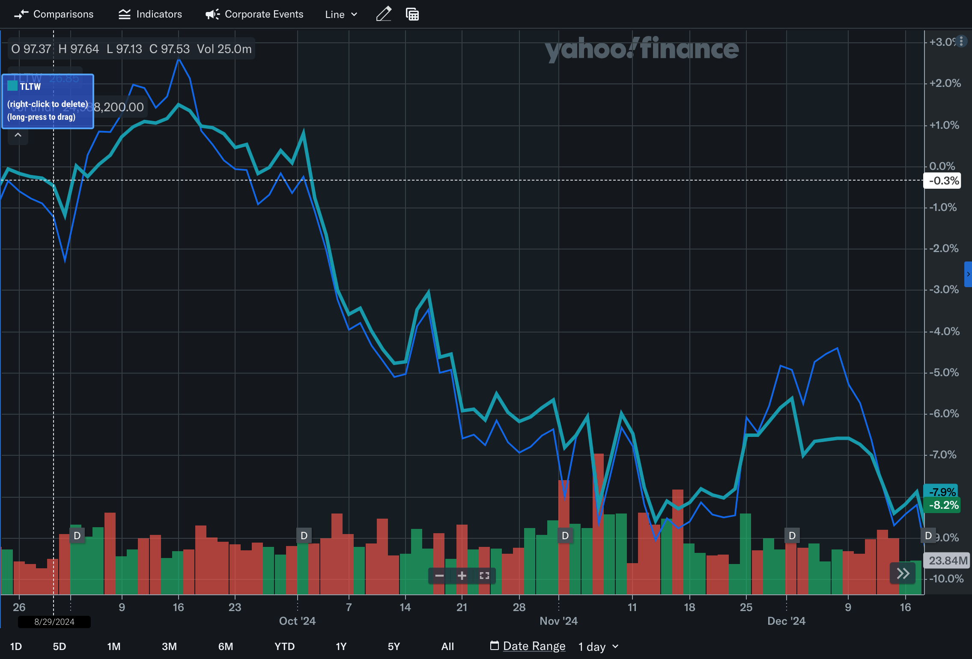
Task: Enter full screen chart mode
Action: 484,576
